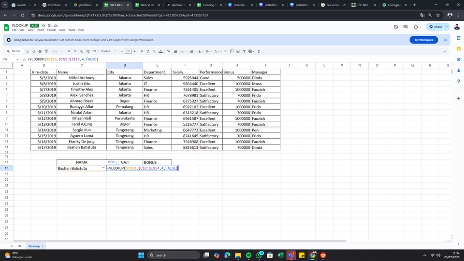
Task: Expand the Share options dropdown arrow
Action: pyautogui.click(x=447, y=27)
